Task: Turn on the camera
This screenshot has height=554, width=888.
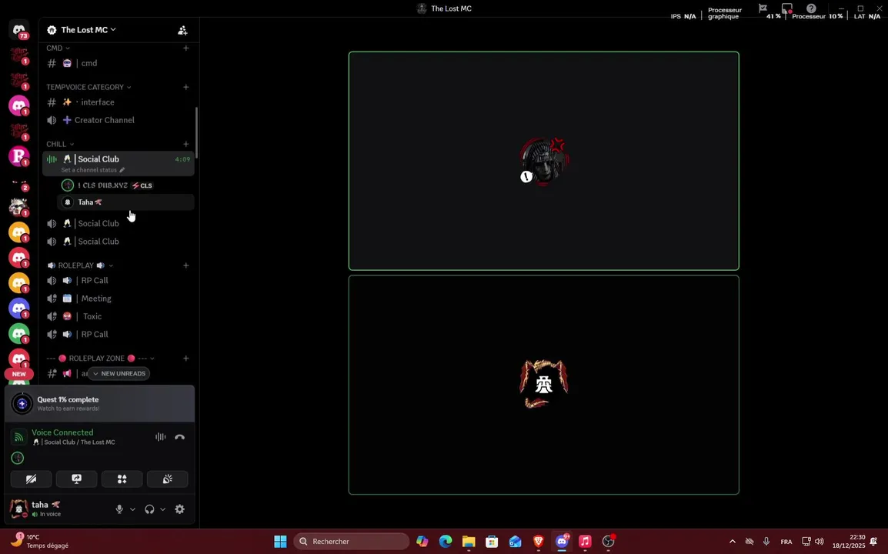Action: [31, 479]
